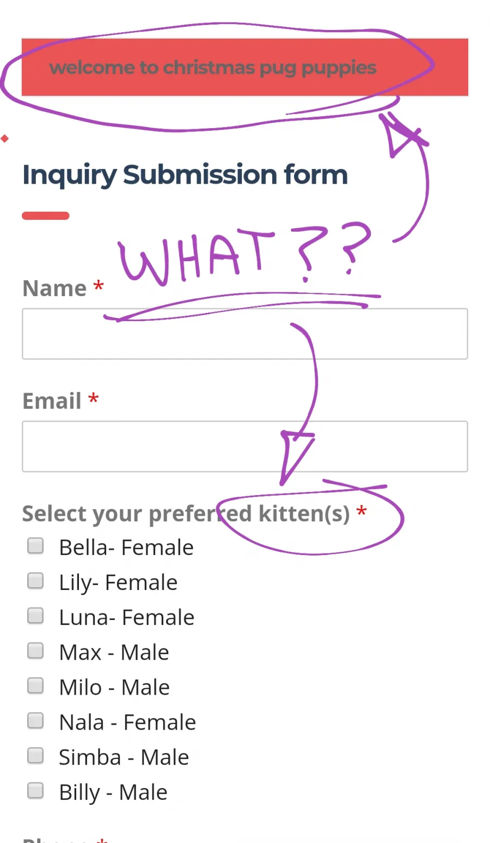Screen dimensions: 490x843
Task: Select the Nala - Female checkbox
Action: 35,720
